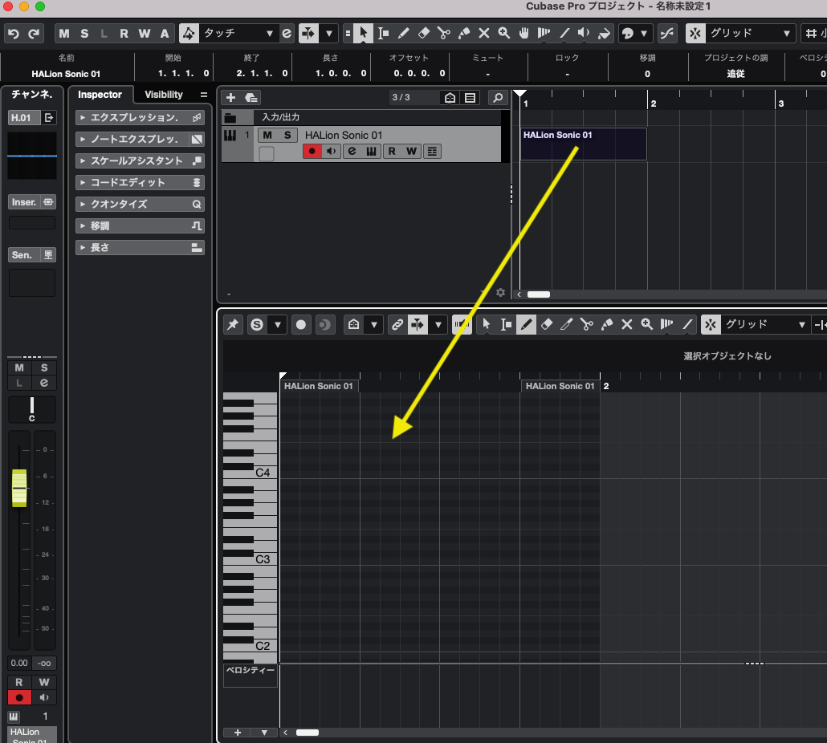Open the チャンネ. channel tab
The width and height of the screenshot is (827, 743).
coord(31,95)
